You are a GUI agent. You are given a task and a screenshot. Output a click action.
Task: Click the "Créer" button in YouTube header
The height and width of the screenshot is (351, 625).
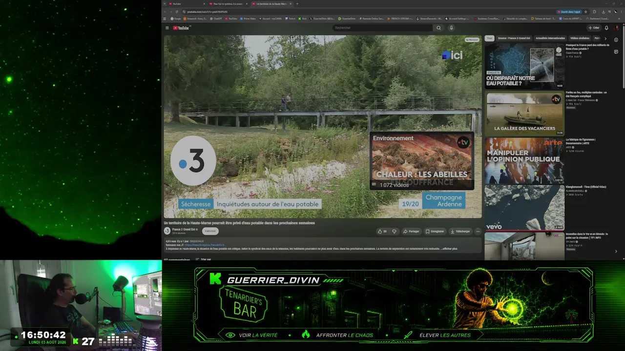click(x=594, y=28)
